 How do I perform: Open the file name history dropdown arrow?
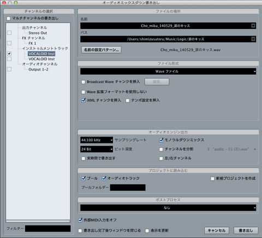(x=253, y=26)
